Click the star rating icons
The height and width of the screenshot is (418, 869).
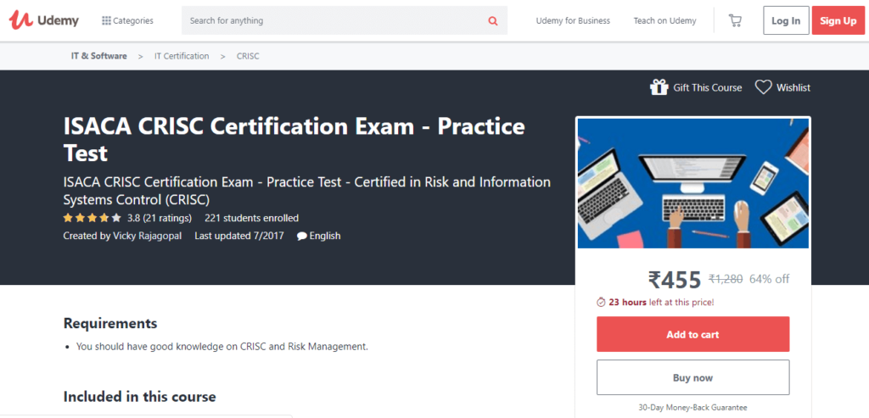92,218
